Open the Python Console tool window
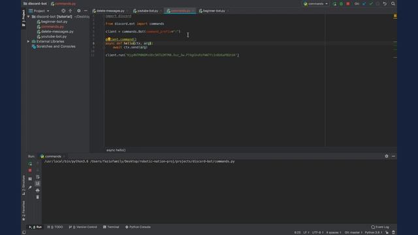 tap(138, 227)
